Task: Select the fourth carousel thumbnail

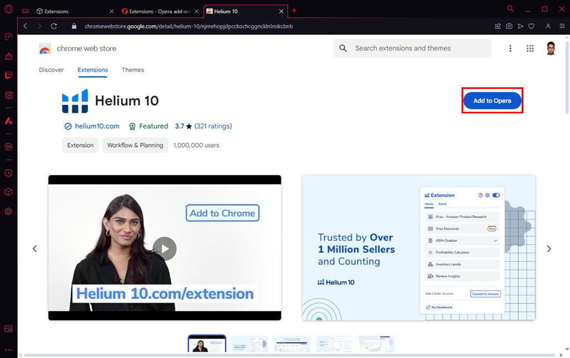Action: pyautogui.click(x=334, y=344)
